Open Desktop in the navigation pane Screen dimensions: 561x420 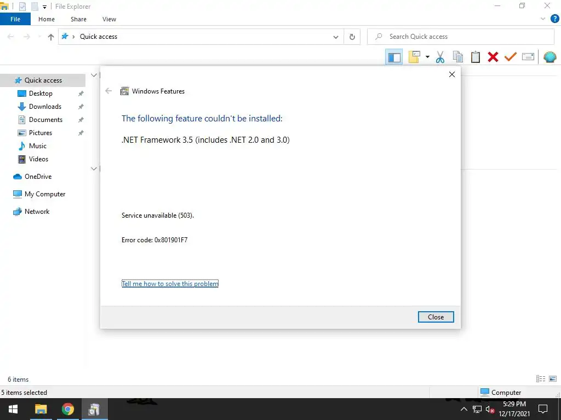pyautogui.click(x=41, y=94)
